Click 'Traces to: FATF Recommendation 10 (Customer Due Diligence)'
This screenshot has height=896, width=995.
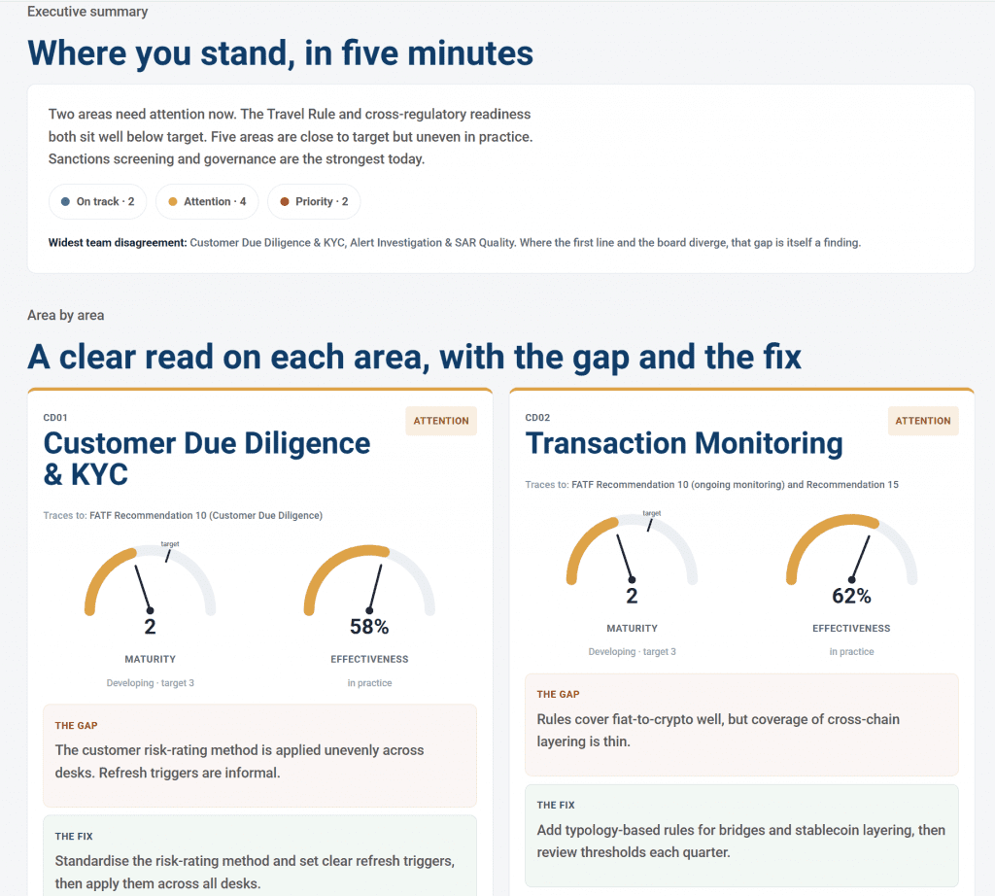(183, 515)
